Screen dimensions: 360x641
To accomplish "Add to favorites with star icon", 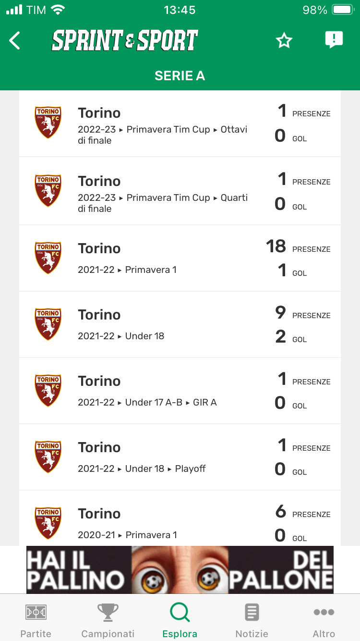I will [284, 41].
